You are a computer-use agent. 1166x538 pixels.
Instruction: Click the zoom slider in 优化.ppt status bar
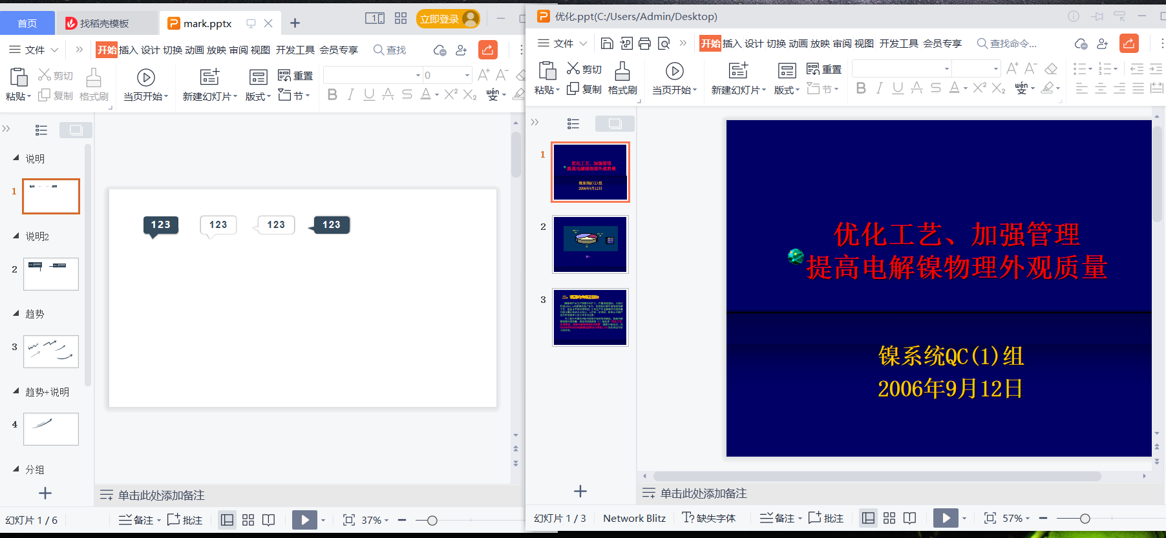(1085, 518)
